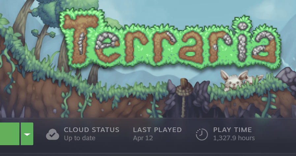Select the "Up to date" cloud status text
296x156 pixels.
[x=79, y=138]
